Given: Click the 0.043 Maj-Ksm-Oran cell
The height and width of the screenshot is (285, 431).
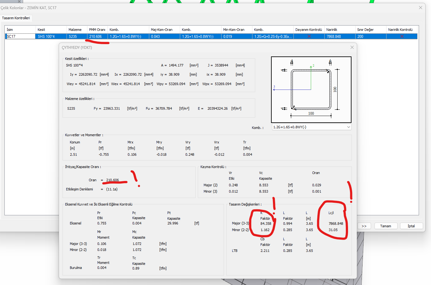Looking at the screenshot, I should click(164, 37).
